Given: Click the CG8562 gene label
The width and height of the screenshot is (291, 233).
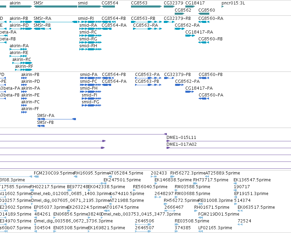Looking at the screenshot, I should (x=183, y=10).
